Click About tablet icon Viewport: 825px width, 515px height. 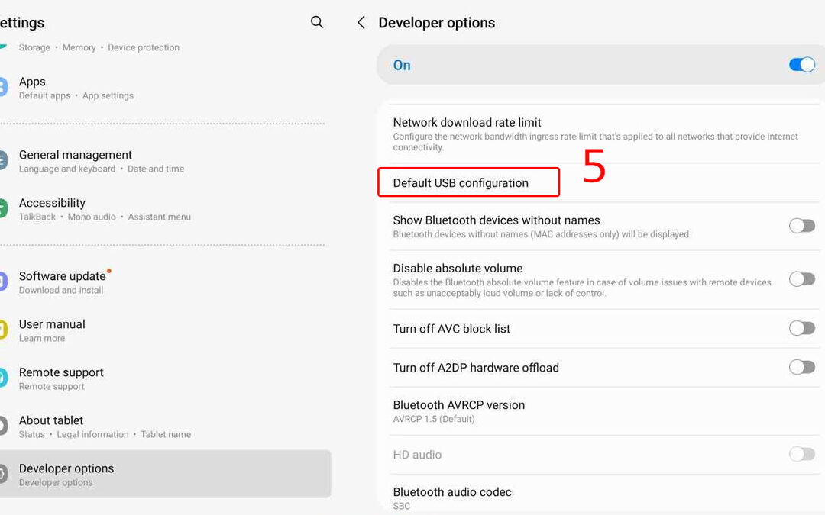click(3, 426)
